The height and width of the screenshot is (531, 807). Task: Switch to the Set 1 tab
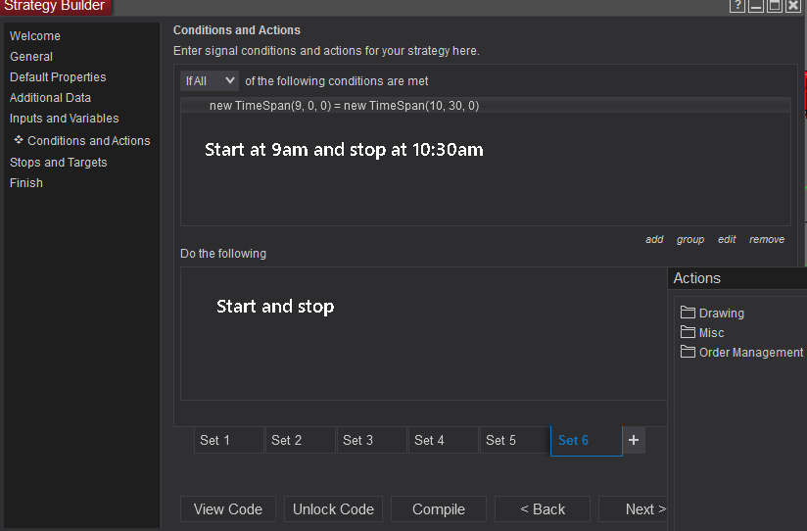(228, 440)
